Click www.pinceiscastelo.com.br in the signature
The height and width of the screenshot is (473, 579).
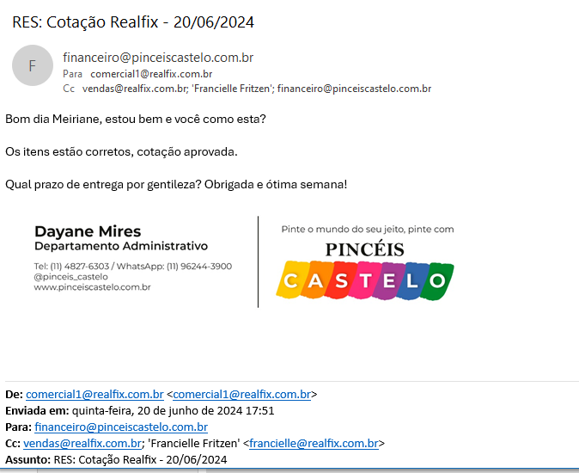(x=92, y=287)
